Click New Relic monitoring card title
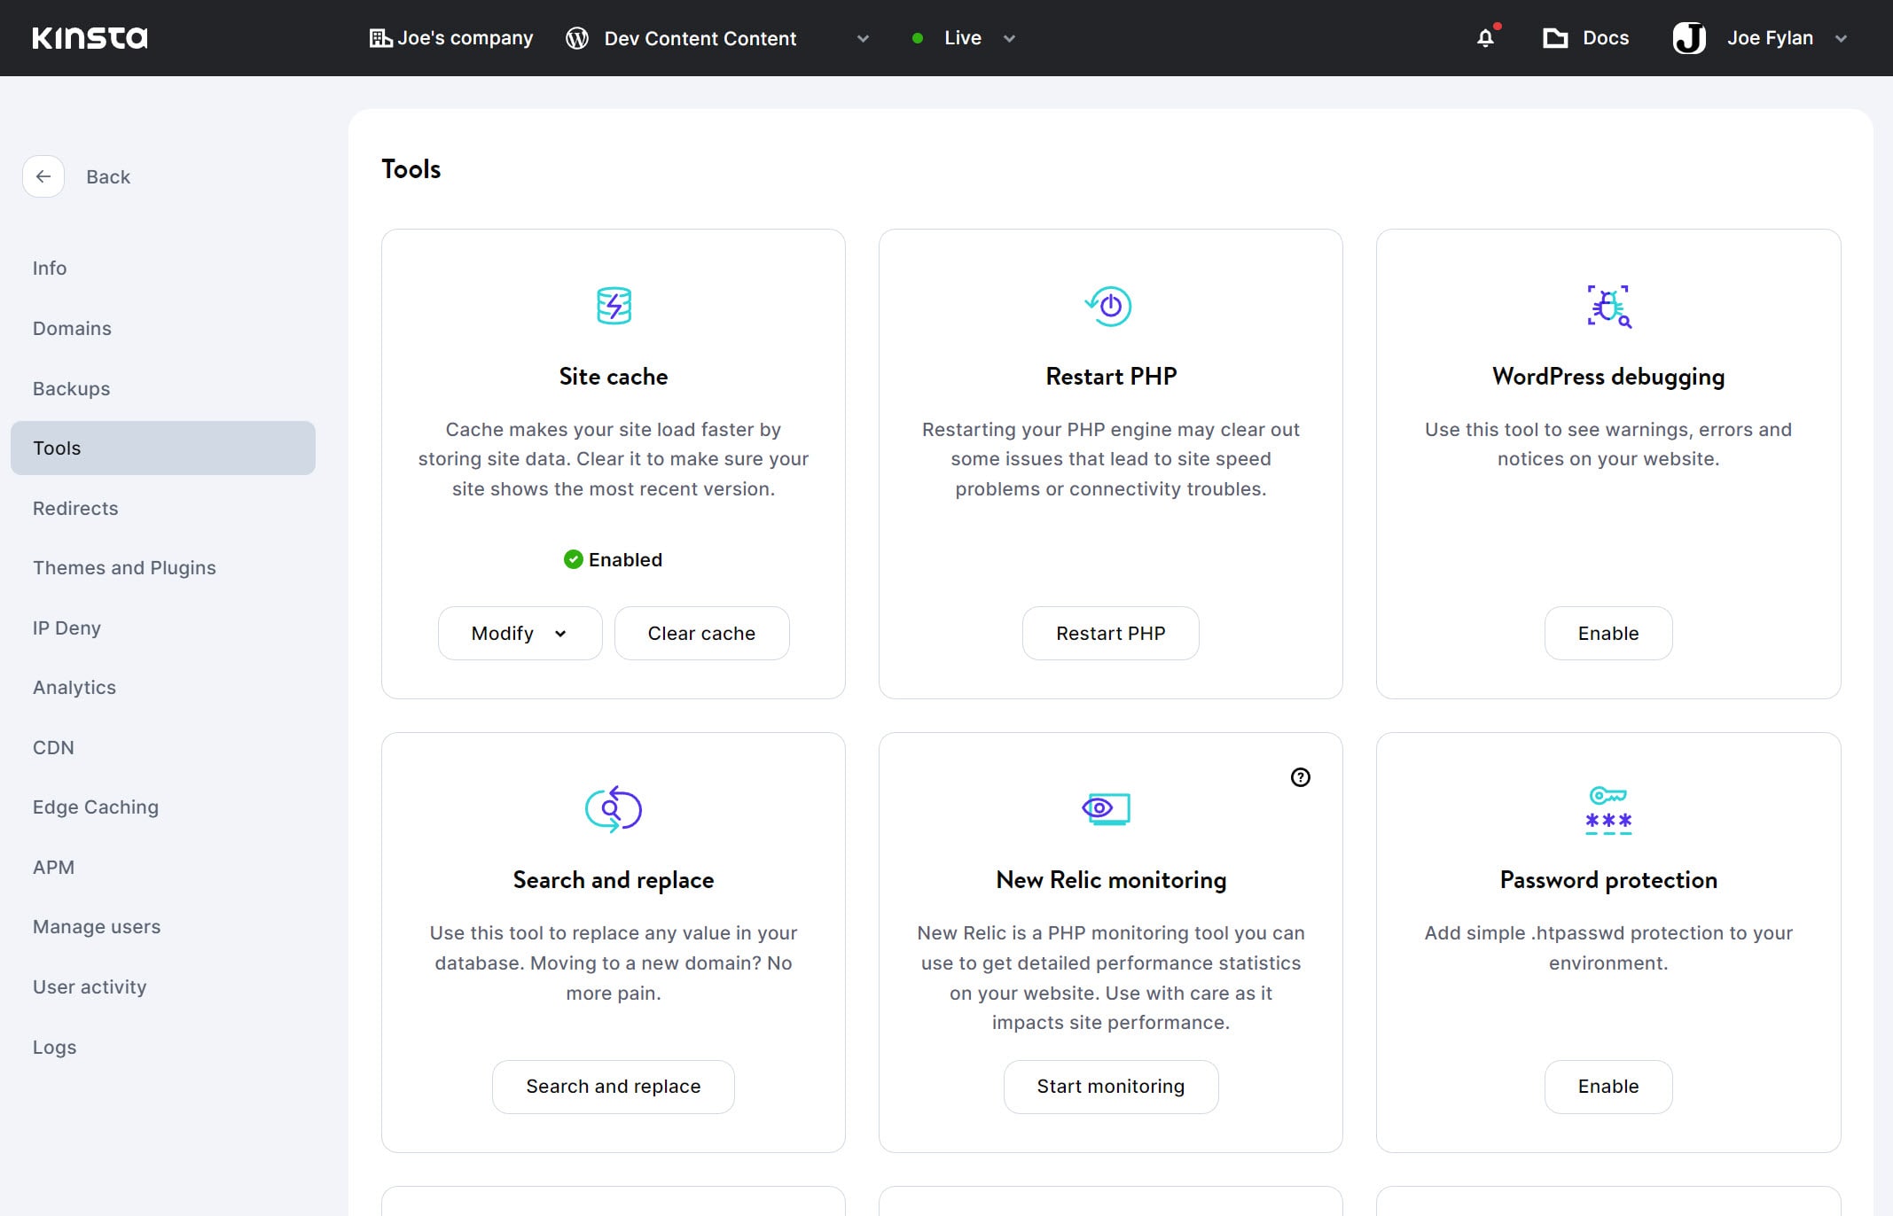The image size is (1893, 1216). 1111,879
